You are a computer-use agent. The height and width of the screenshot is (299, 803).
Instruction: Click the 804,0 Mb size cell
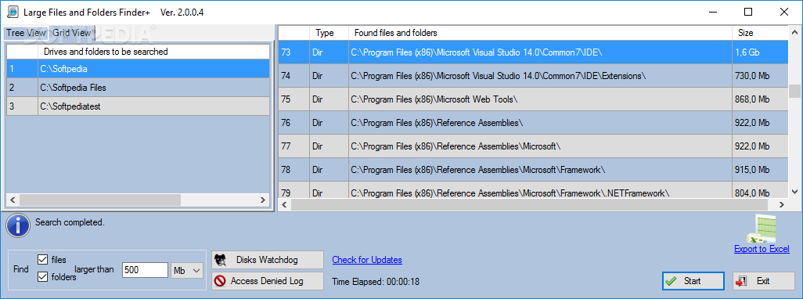(x=760, y=190)
